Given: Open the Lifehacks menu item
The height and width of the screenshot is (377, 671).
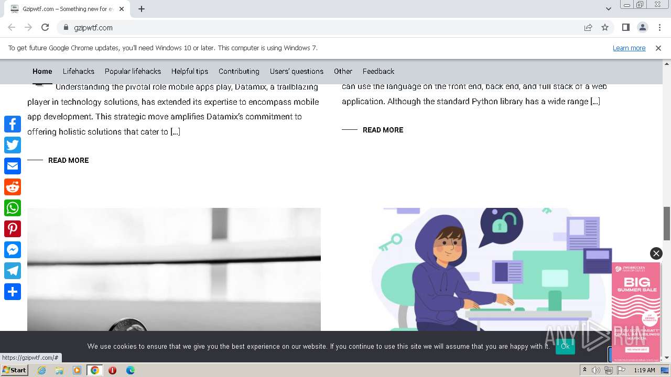Looking at the screenshot, I should coord(79,71).
